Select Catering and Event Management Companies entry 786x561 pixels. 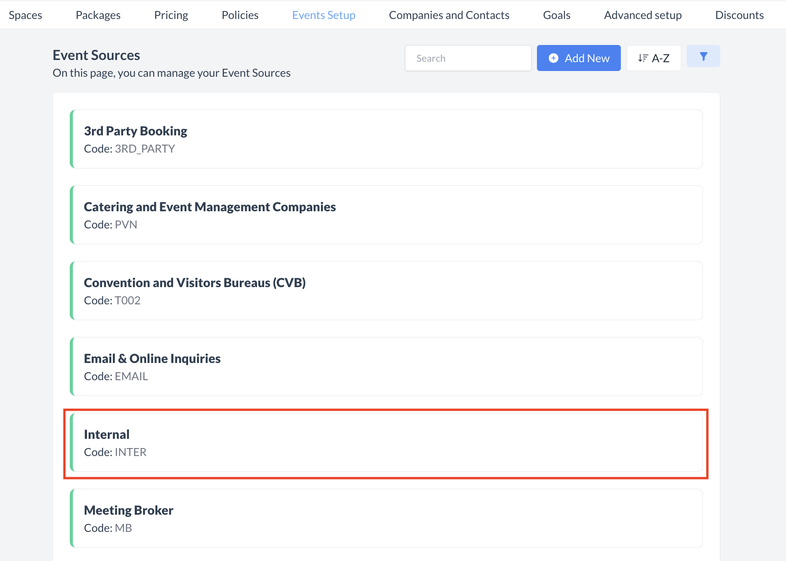coord(386,215)
